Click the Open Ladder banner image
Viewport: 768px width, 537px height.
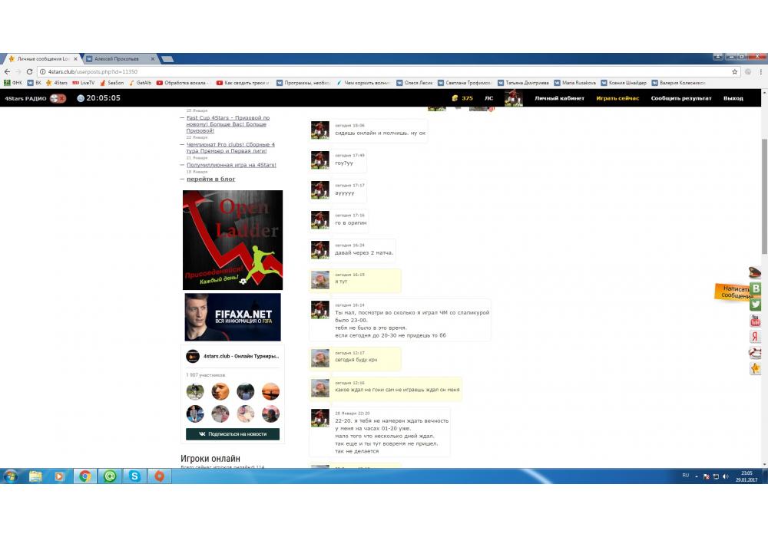[233, 240]
